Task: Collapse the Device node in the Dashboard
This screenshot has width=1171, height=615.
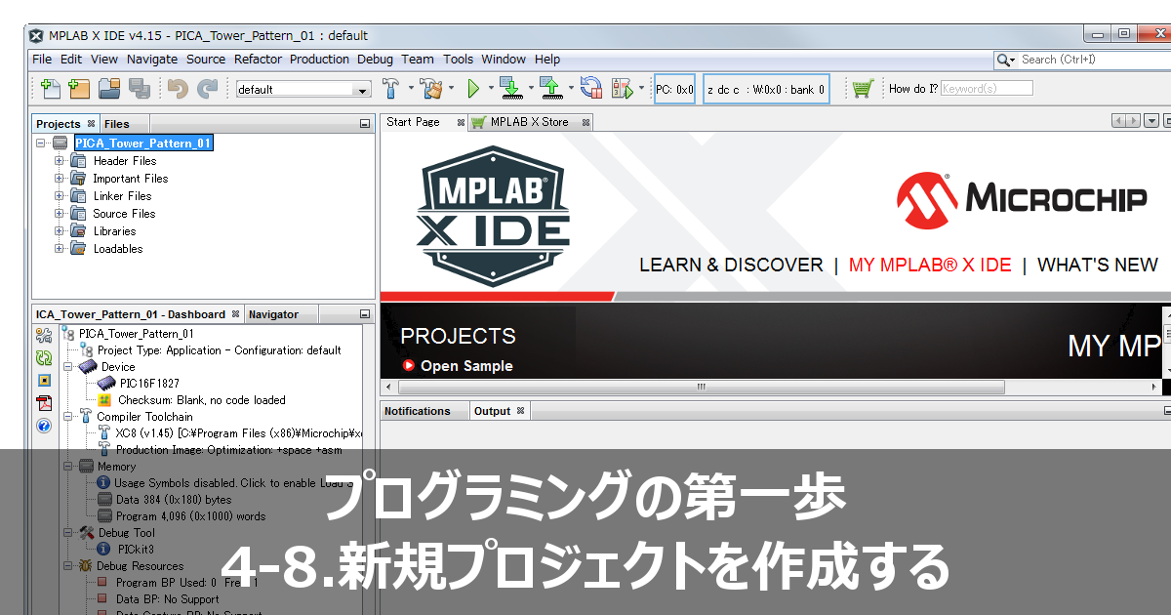Action: [x=68, y=367]
